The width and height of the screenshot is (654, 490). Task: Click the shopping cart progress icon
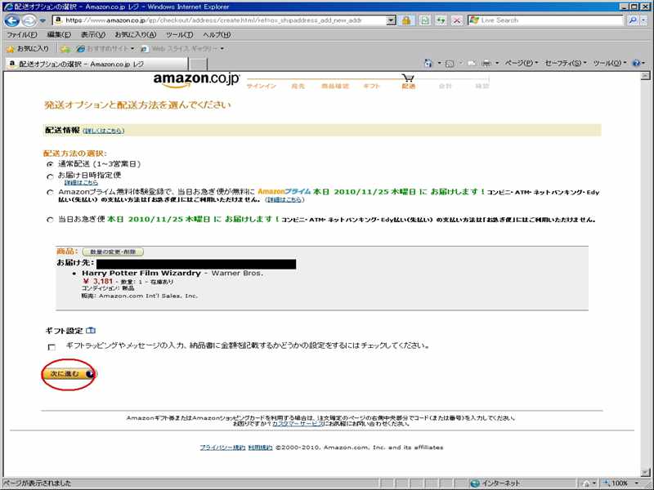408,78
